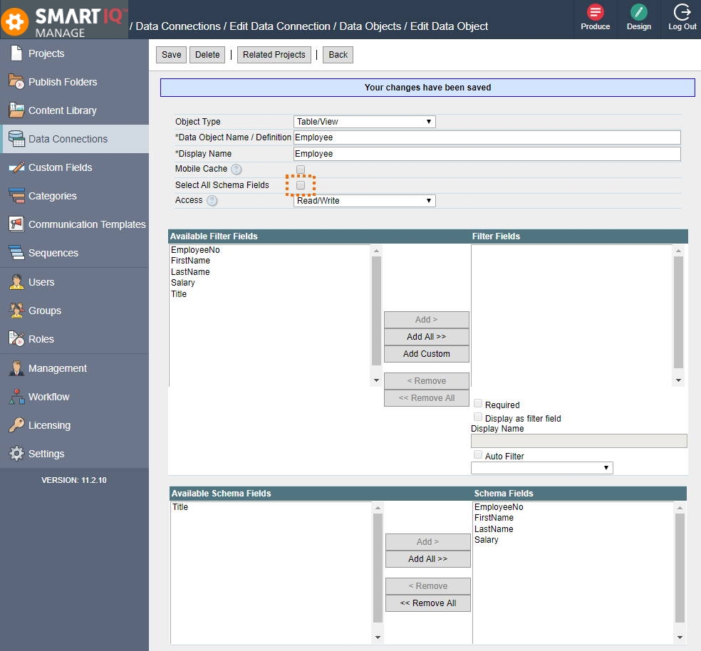Click the Users person icon
This screenshot has width=701, height=651.
[16, 281]
